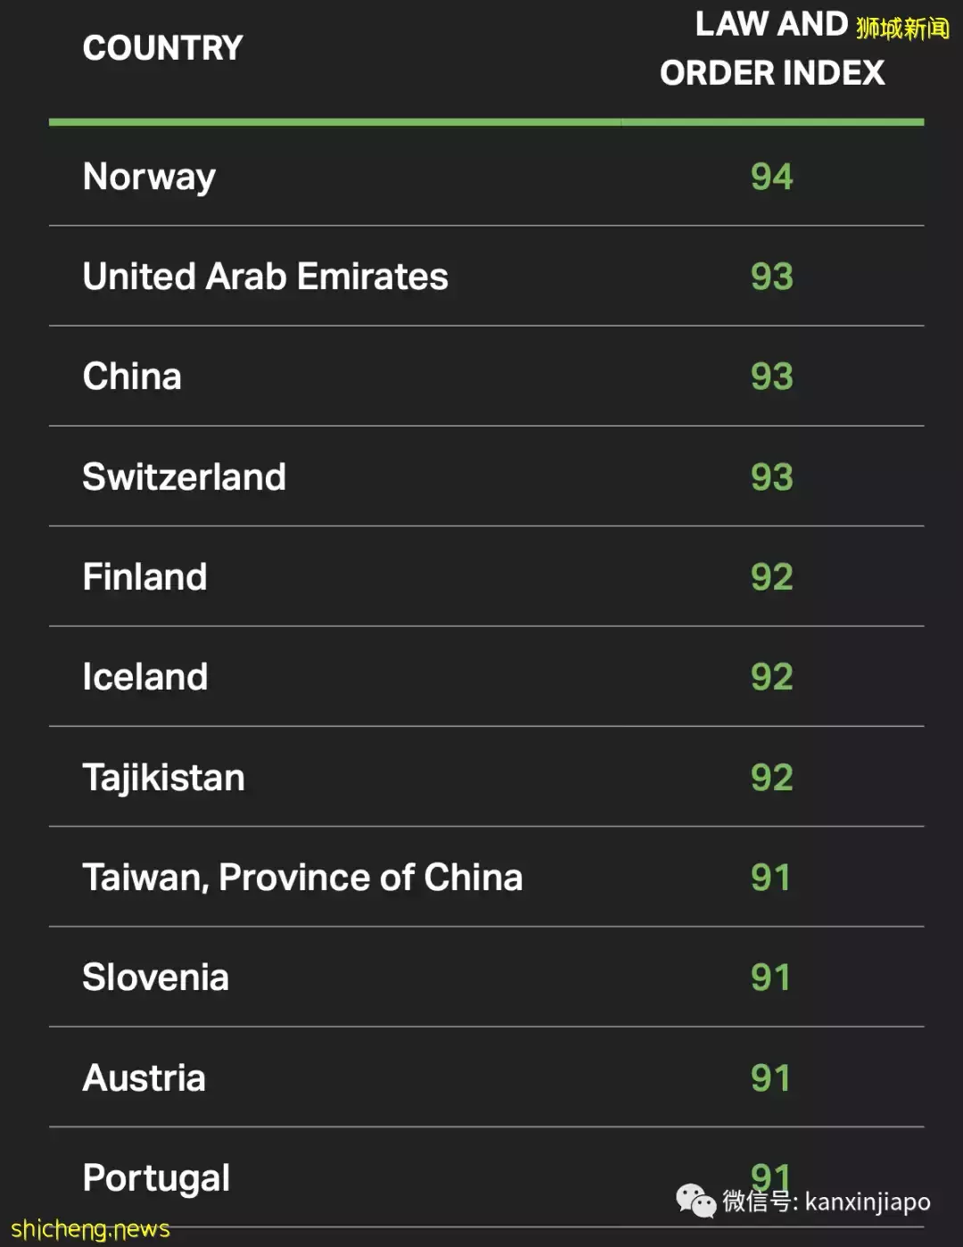Click Slovenia's score of 91

coord(770,978)
